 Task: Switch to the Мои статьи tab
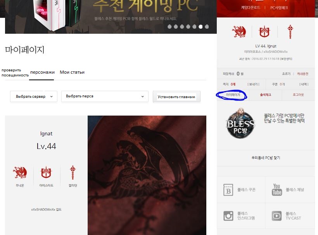72,72
